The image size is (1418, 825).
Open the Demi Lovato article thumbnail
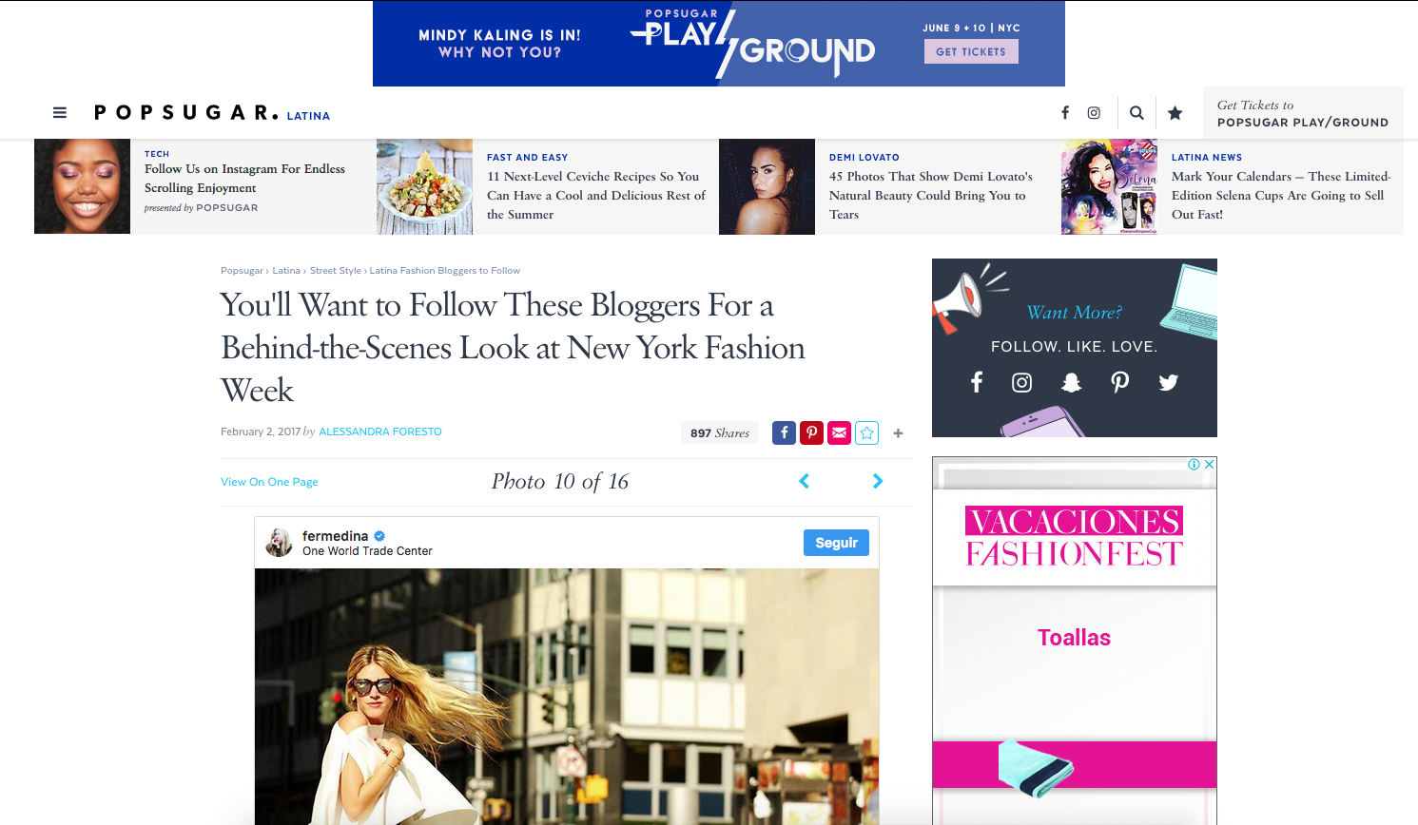(767, 186)
